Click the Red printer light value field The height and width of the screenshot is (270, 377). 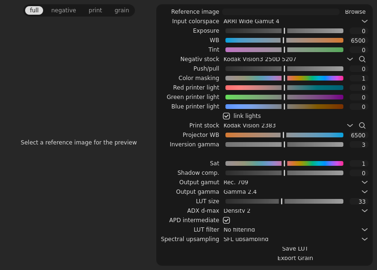coord(358,88)
